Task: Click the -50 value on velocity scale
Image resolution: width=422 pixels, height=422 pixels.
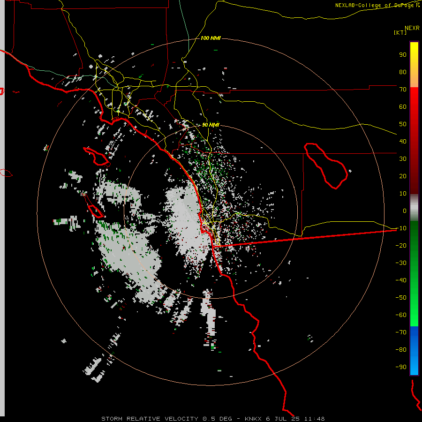Action: coord(401,297)
